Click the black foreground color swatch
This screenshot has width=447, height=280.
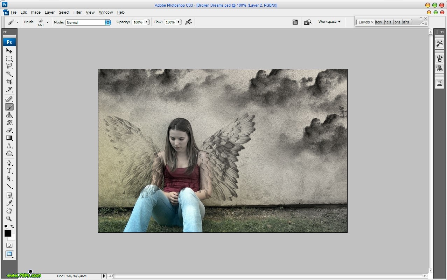coord(8,233)
